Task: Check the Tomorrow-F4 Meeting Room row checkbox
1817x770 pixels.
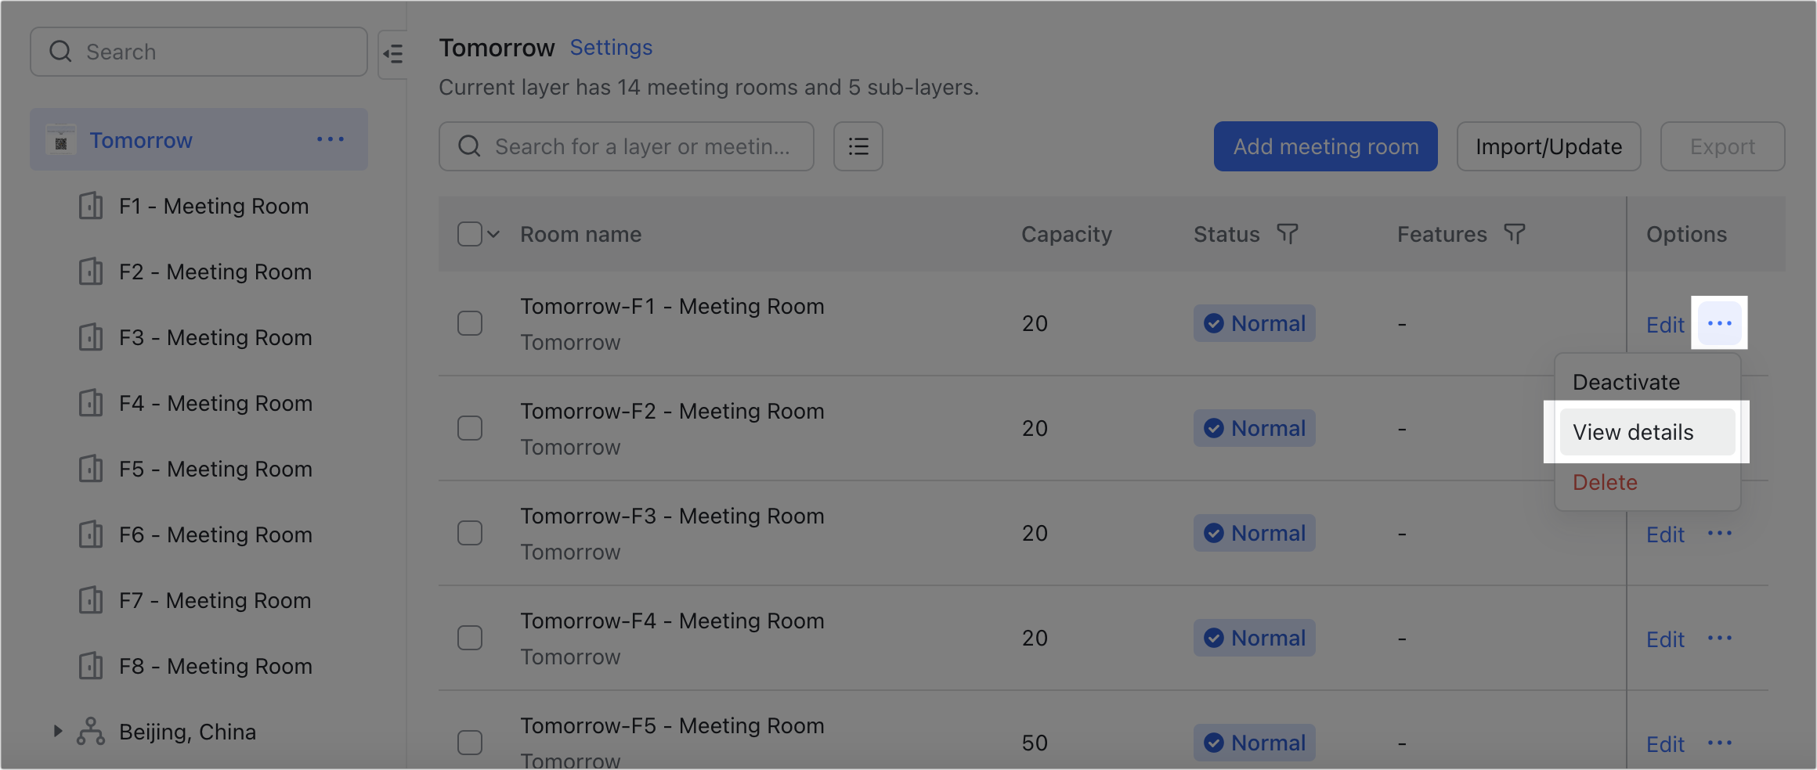Action: (470, 637)
